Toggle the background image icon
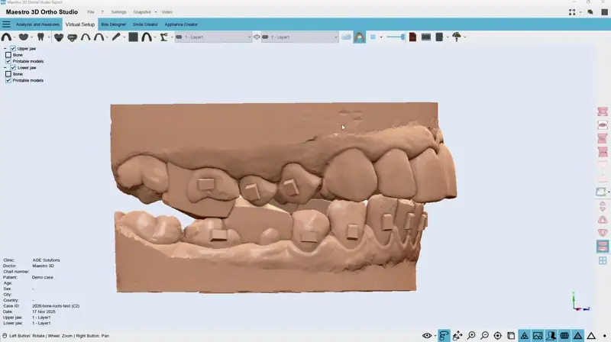Viewport: 611px width, 342px height. 538,335
